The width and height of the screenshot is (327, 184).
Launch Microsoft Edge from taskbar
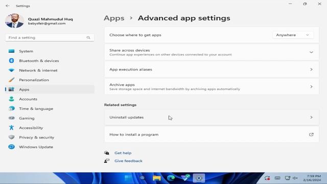171,178
